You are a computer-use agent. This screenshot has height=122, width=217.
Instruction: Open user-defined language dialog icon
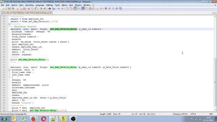[x=86, y=8]
